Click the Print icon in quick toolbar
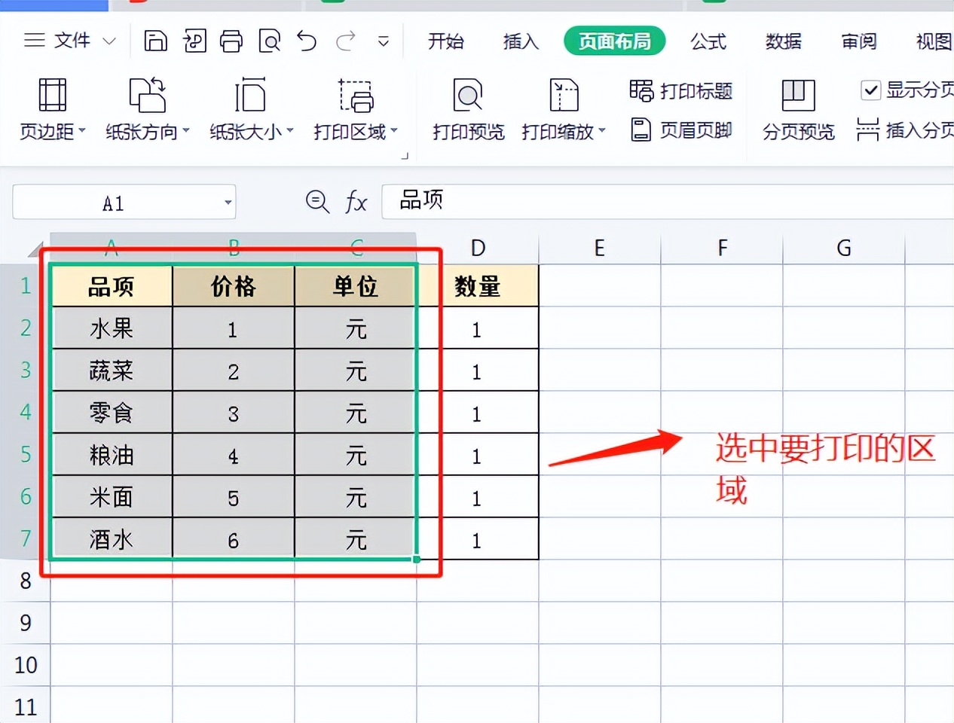Screen dimensions: 954x723 (231, 41)
